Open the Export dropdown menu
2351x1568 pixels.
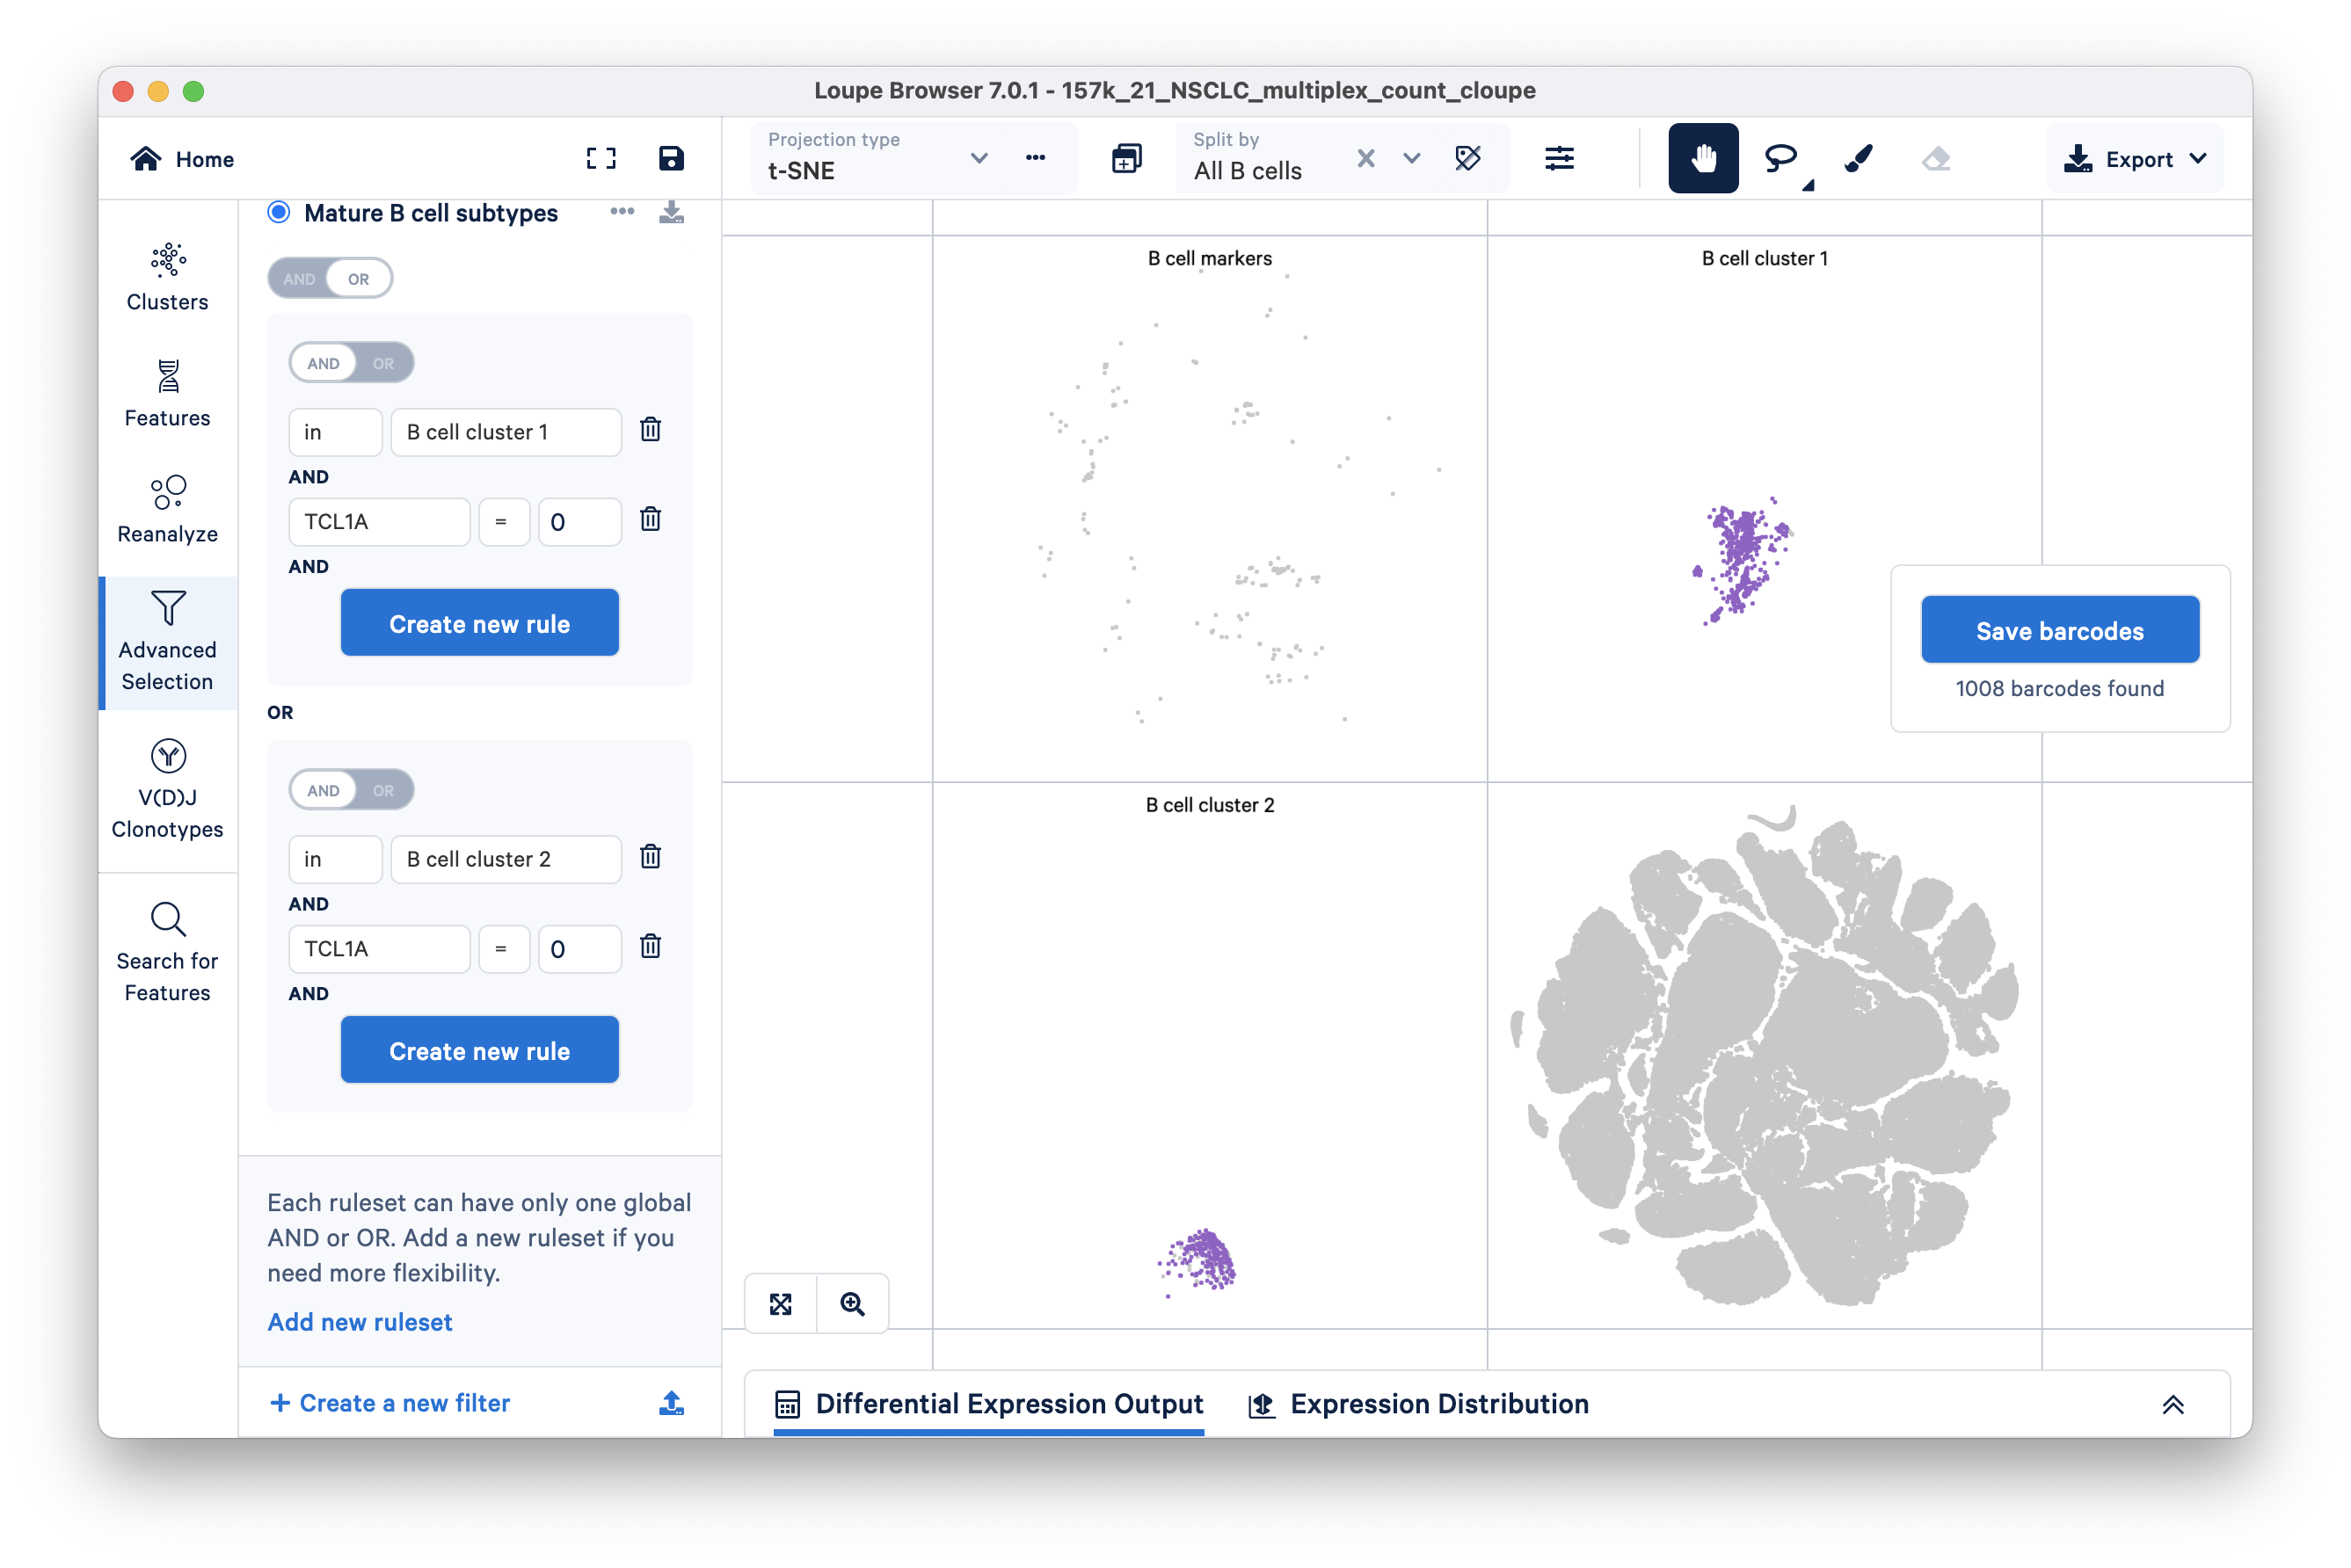click(x=2134, y=159)
